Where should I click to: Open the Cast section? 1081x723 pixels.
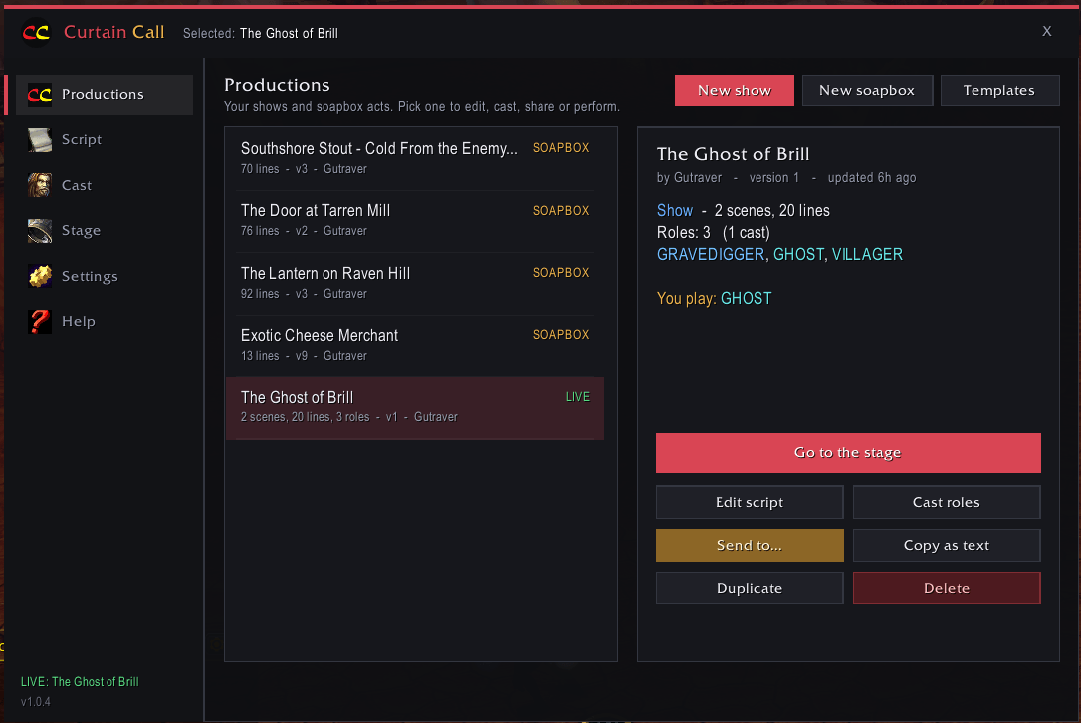coord(105,185)
